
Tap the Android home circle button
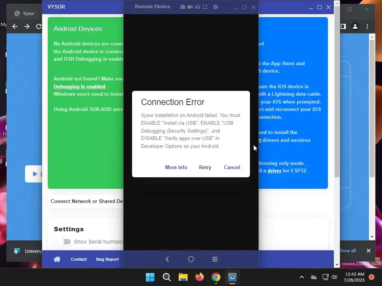[191, 259]
